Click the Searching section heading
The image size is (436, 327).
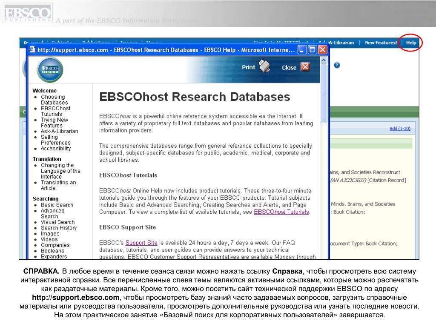click(46, 199)
